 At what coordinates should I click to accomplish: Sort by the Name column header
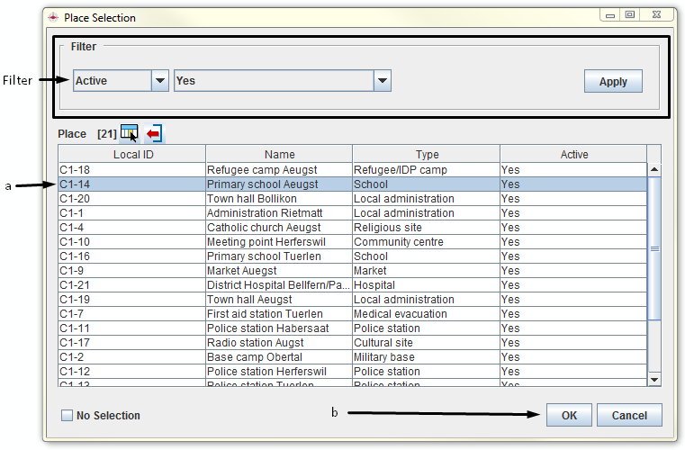point(279,155)
